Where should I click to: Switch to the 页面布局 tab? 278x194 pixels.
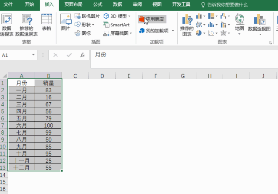(73, 4)
